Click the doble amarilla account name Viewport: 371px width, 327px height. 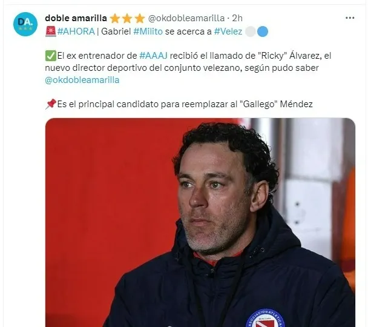(x=76, y=18)
